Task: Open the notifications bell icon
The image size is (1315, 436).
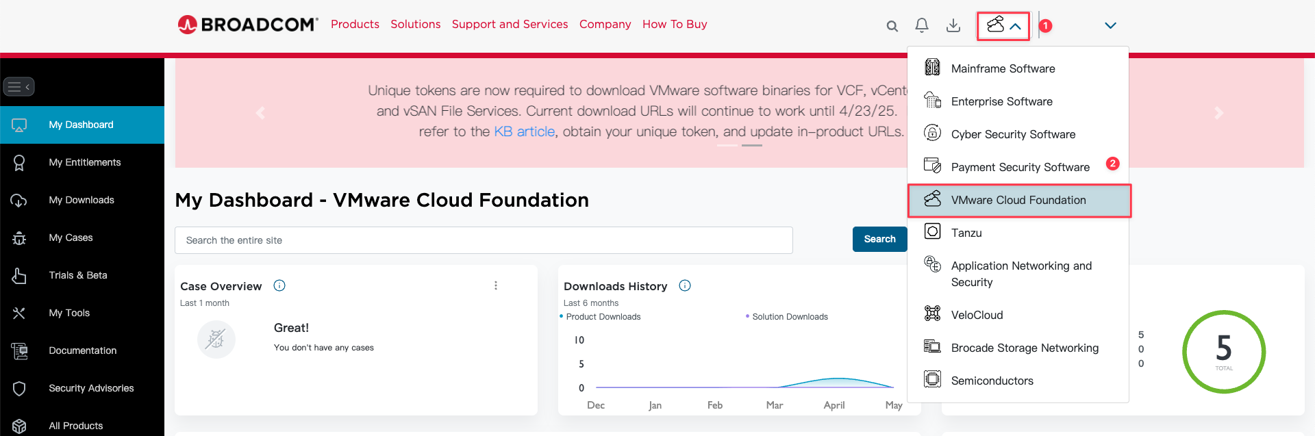Action: (x=922, y=25)
